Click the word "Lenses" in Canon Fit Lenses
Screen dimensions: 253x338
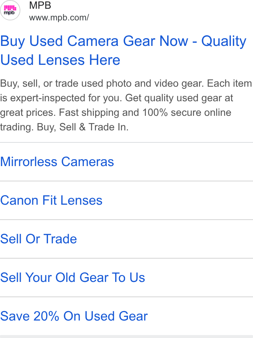tap(81, 200)
